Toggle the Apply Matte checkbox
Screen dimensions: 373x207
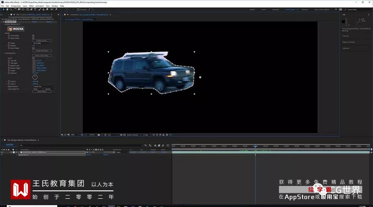pos(33,38)
